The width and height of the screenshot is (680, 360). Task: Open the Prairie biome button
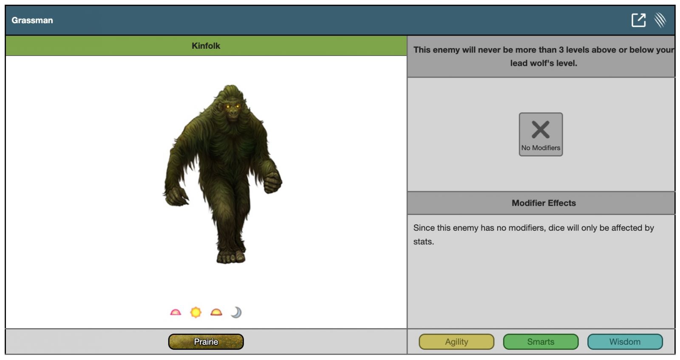(x=206, y=342)
